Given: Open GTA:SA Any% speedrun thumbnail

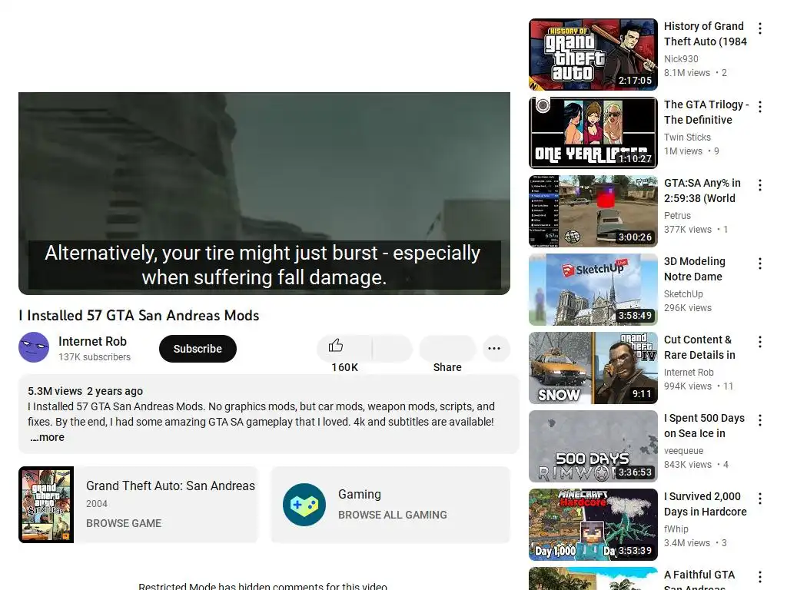Looking at the screenshot, I should pyautogui.click(x=593, y=211).
